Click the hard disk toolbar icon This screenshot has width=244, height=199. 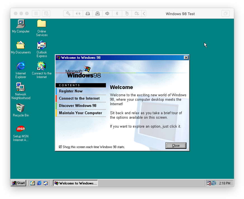88,13
